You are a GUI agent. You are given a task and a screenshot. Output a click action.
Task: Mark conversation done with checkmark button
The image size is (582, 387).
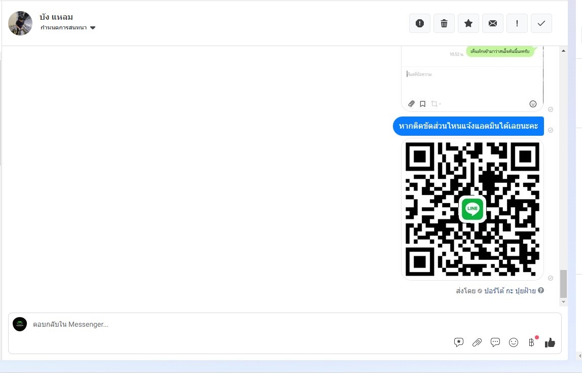[x=541, y=23]
